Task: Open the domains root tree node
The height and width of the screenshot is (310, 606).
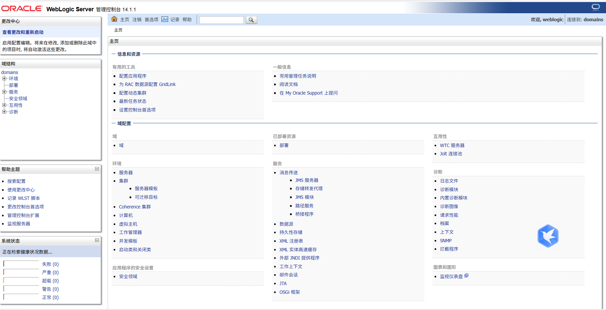Action: coord(10,72)
